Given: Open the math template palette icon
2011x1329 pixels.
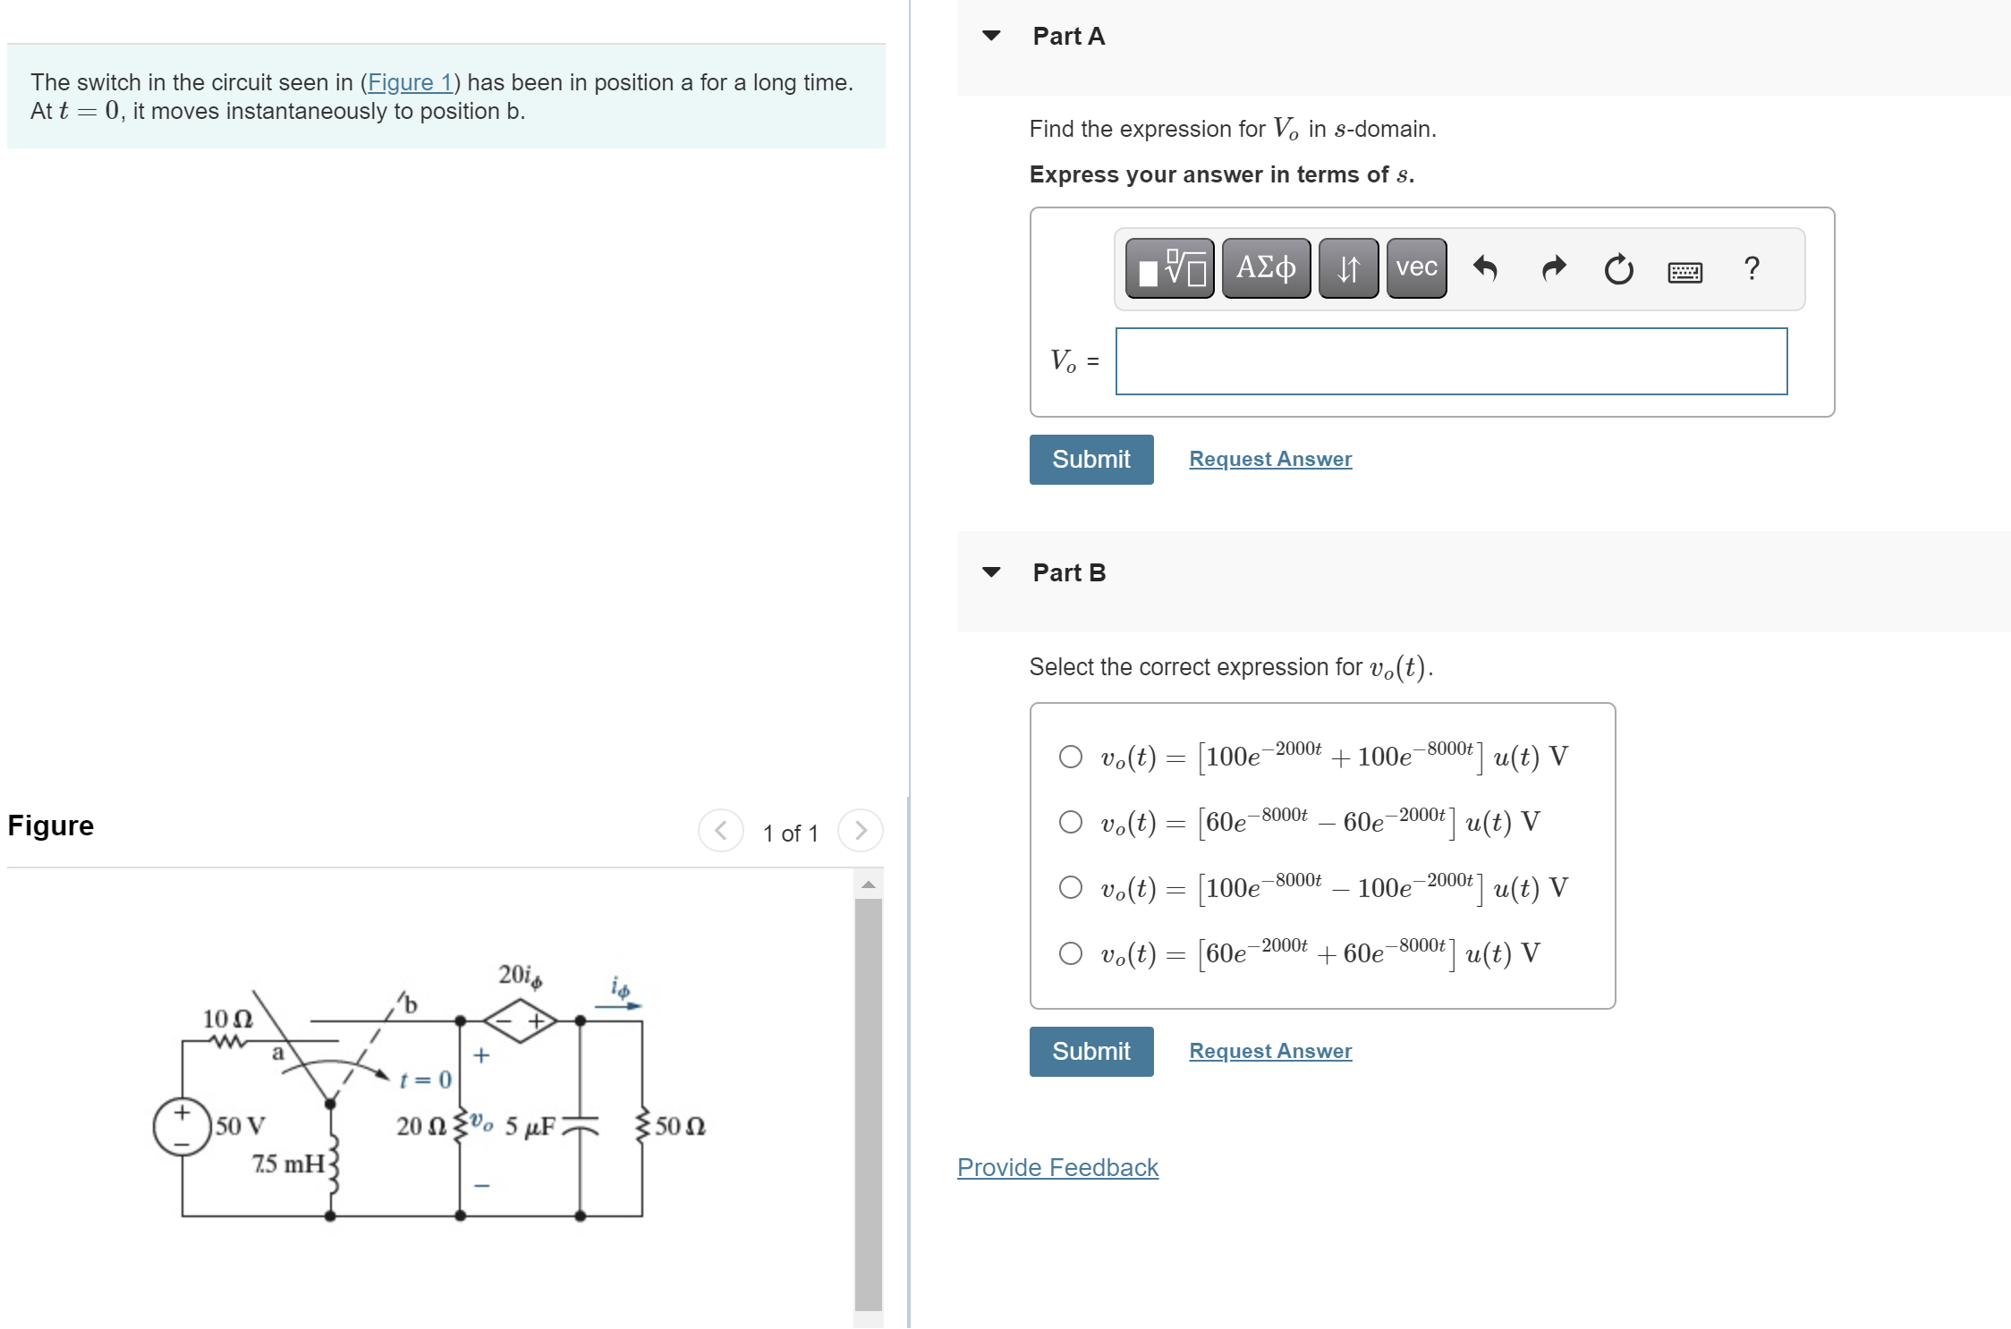Looking at the screenshot, I should 1169,268.
